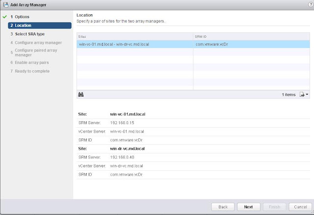
Task: Click the green checkmark beside Options
Action: coord(5,17)
